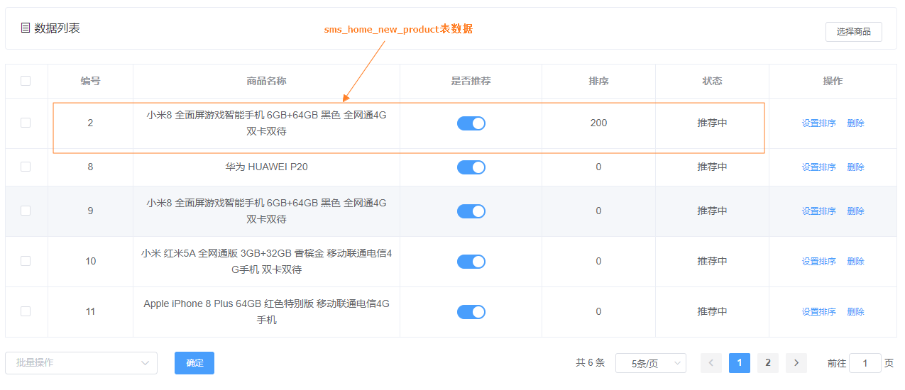This screenshot has height=390, width=905.
Task: Turn off recommend switch for row 2
Action: (471, 123)
